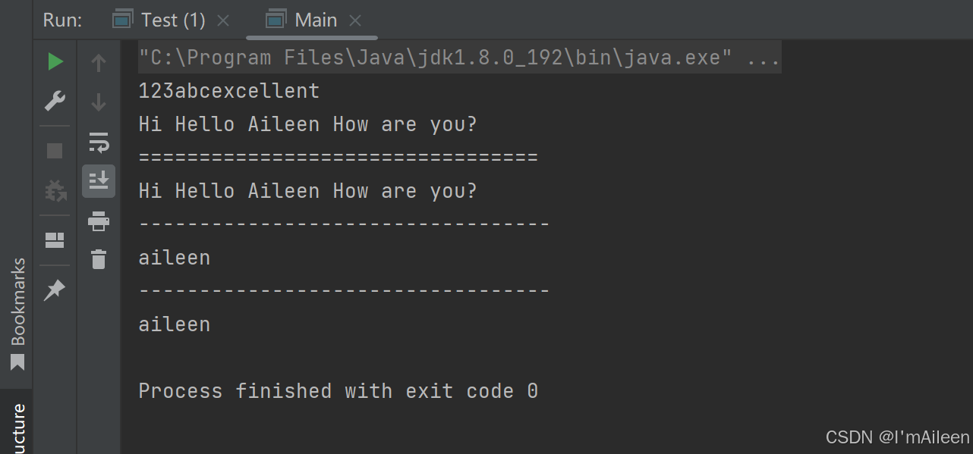Click the 'Process finished with exit code 0' line
Image resolution: width=973 pixels, height=454 pixels.
coord(338,391)
